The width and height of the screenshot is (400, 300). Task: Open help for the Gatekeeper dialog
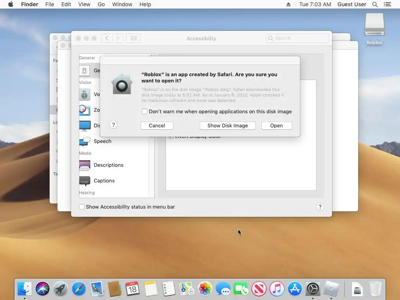tap(114, 125)
